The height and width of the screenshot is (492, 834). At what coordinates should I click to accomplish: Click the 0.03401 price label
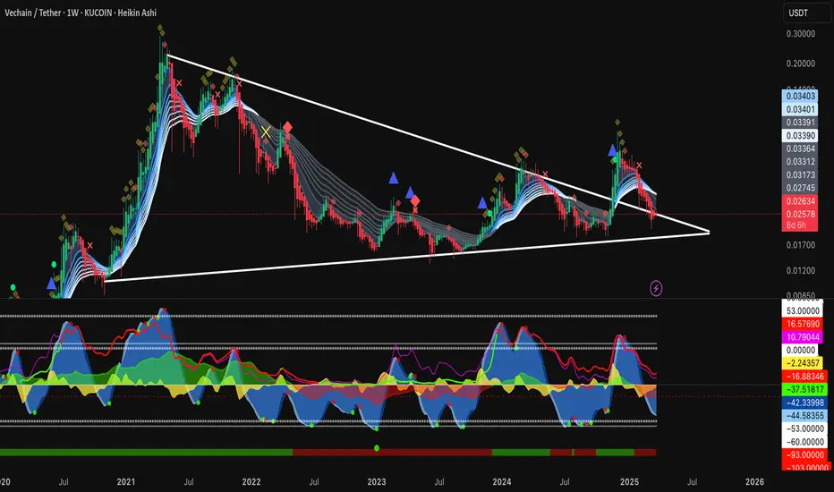800,109
